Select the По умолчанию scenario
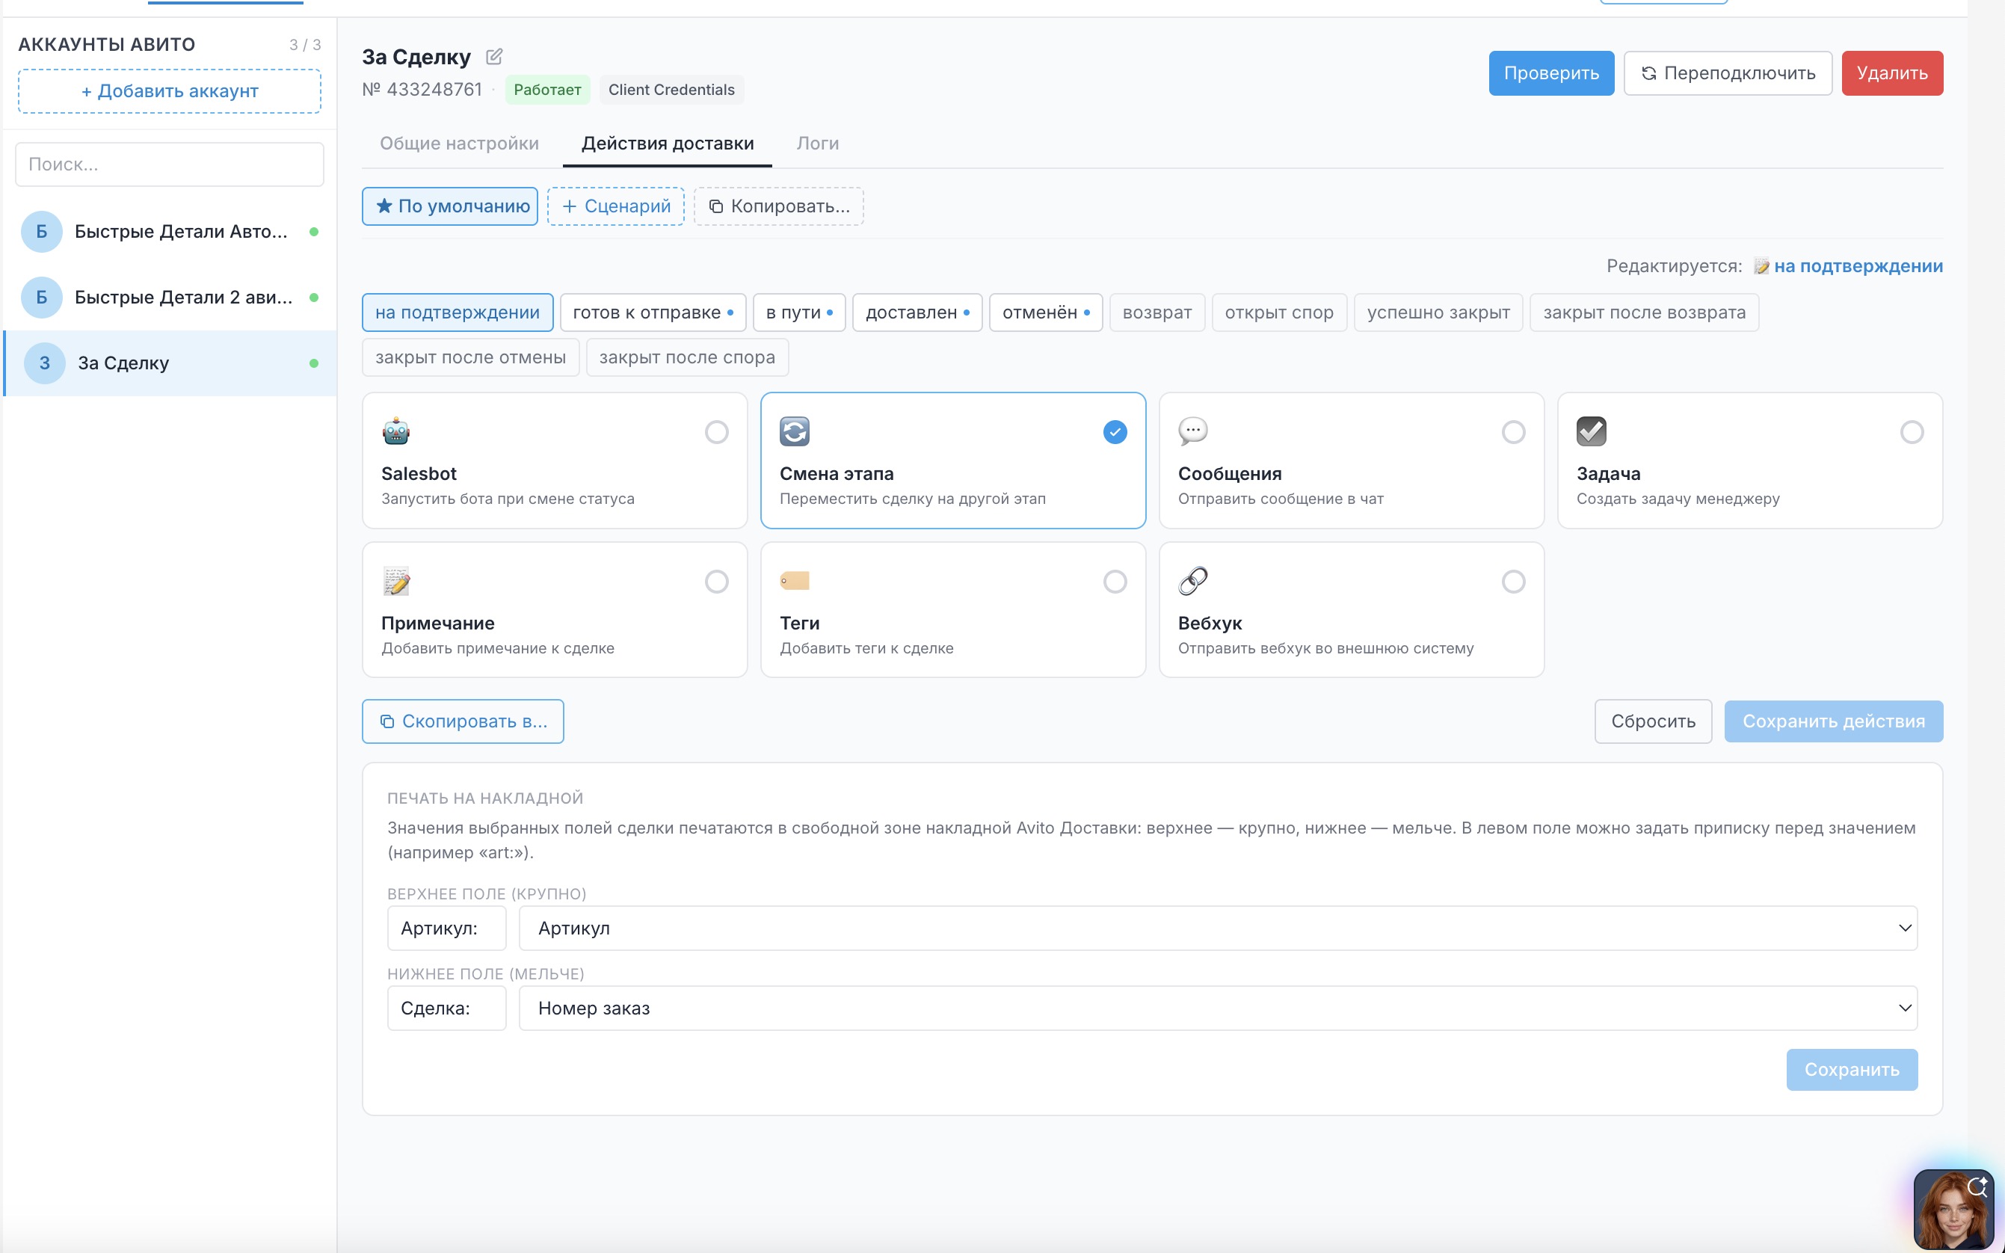This screenshot has width=2005, height=1253. coord(450,206)
